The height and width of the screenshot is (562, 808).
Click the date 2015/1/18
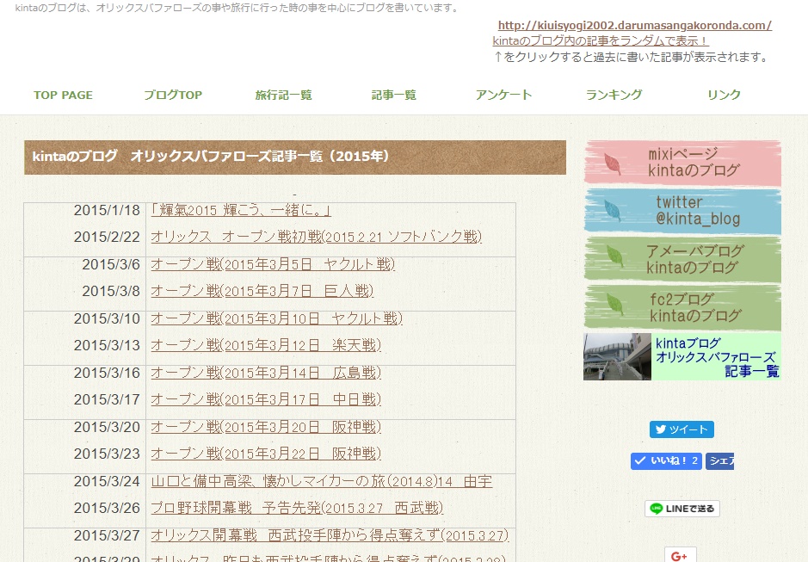pos(107,210)
